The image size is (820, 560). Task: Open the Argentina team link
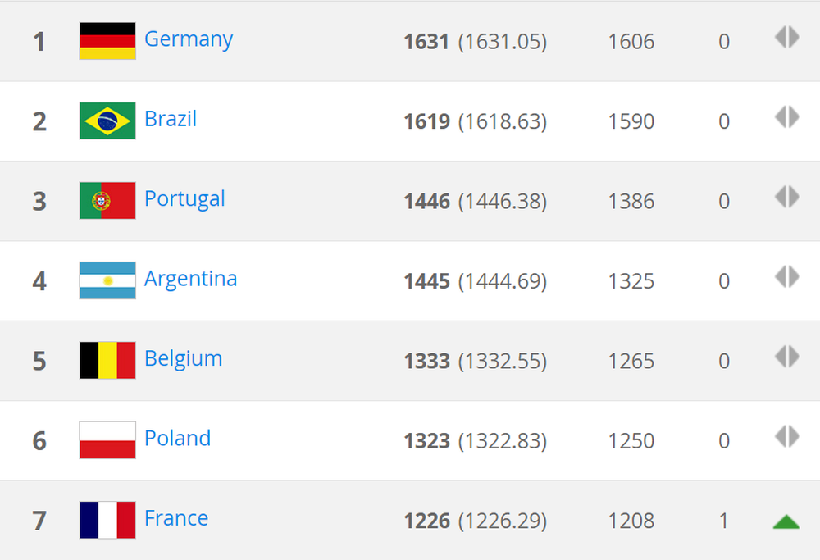pos(190,279)
